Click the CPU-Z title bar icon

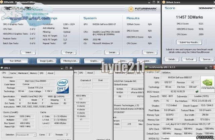pos(2,68)
